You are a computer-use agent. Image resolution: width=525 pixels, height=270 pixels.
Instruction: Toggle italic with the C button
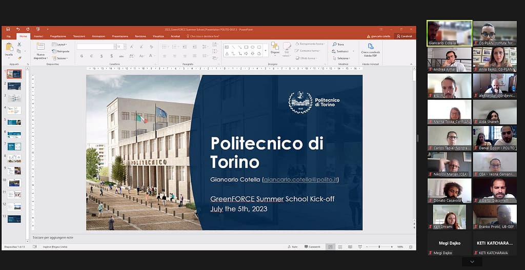point(91,56)
